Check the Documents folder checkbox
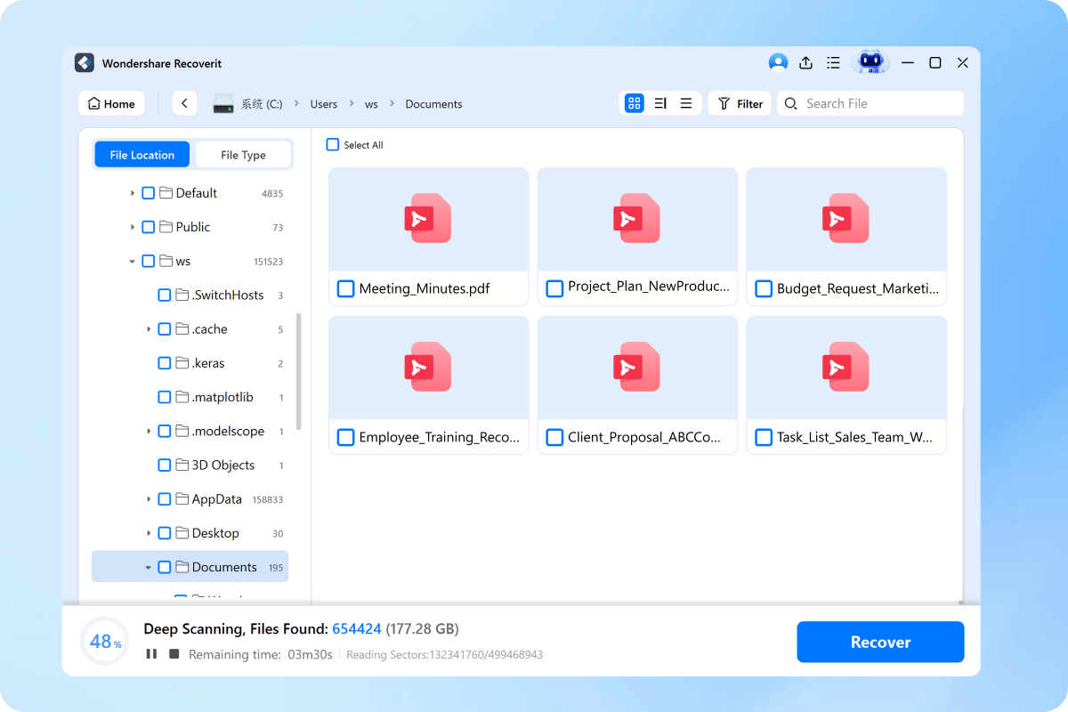The height and width of the screenshot is (712, 1068). coord(165,567)
